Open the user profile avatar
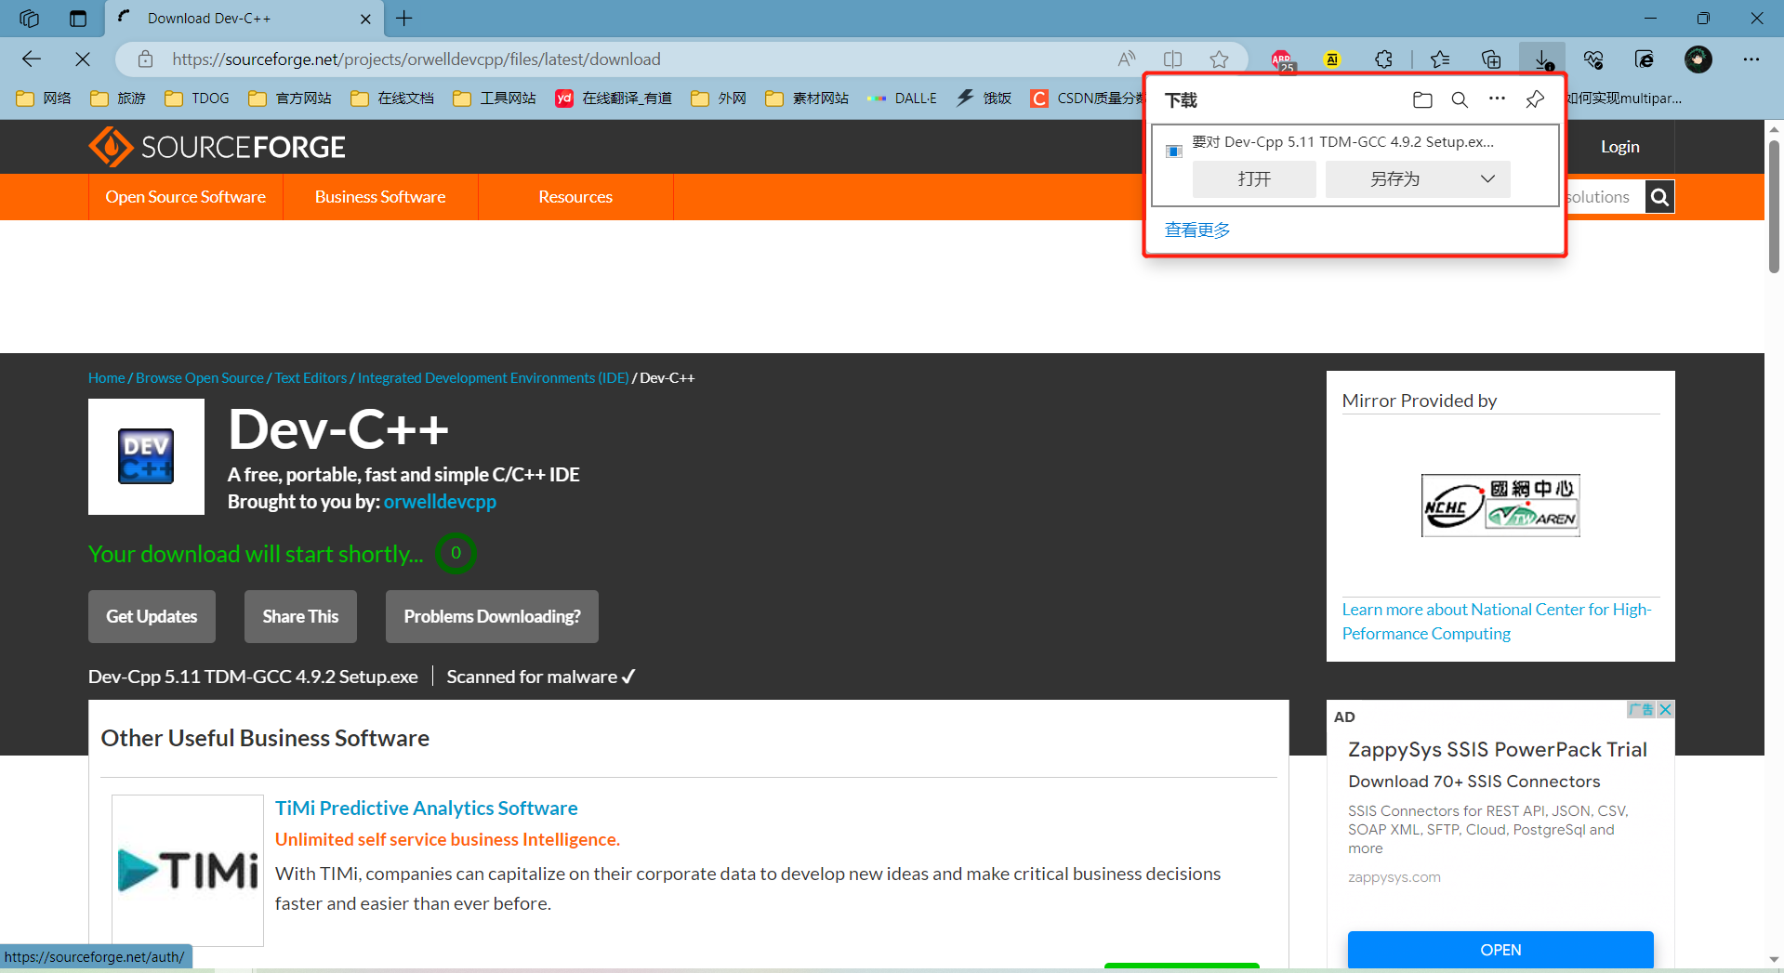Screen dimensions: 1784x973 pos(1698,59)
